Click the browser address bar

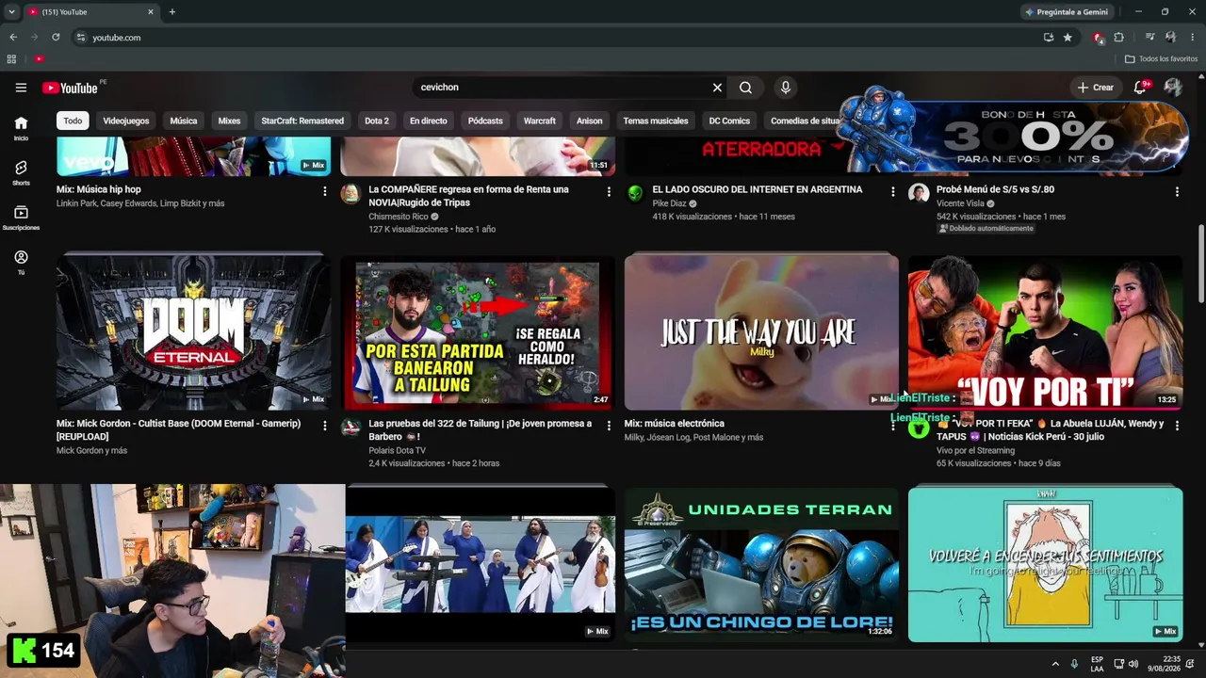click(556, 38)
